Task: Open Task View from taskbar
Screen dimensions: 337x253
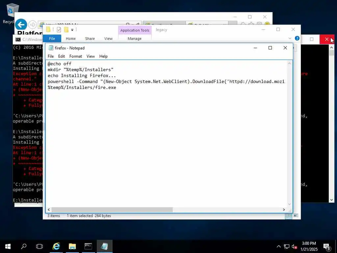Action: tap(39, 246)
